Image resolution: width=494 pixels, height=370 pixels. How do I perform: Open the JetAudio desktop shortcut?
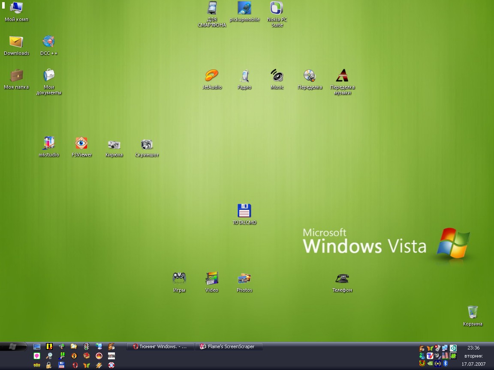[x=212, y=76]
